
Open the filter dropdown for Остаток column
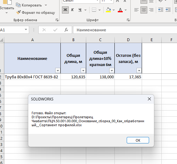coord(139,71)
